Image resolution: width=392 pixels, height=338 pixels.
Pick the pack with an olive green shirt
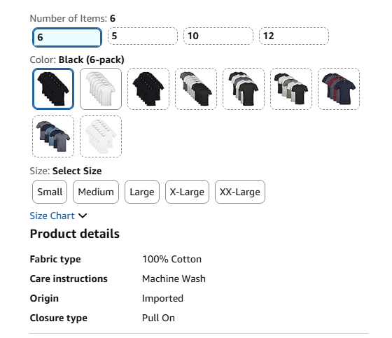click(291, 89)
